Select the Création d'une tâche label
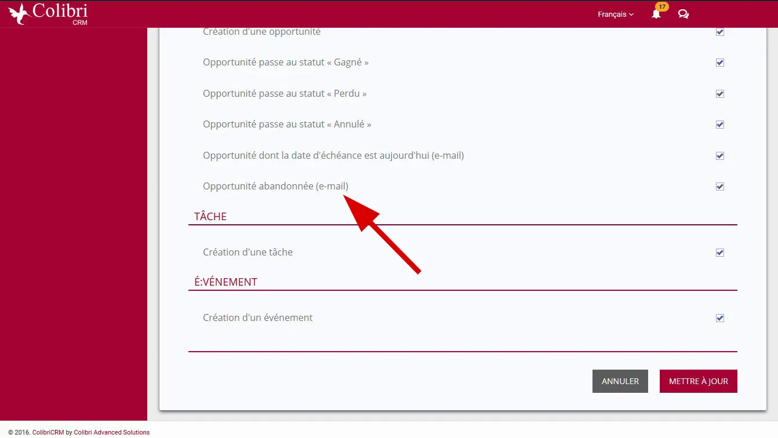This screenshot has height=438, width=778. click(248, 252)
